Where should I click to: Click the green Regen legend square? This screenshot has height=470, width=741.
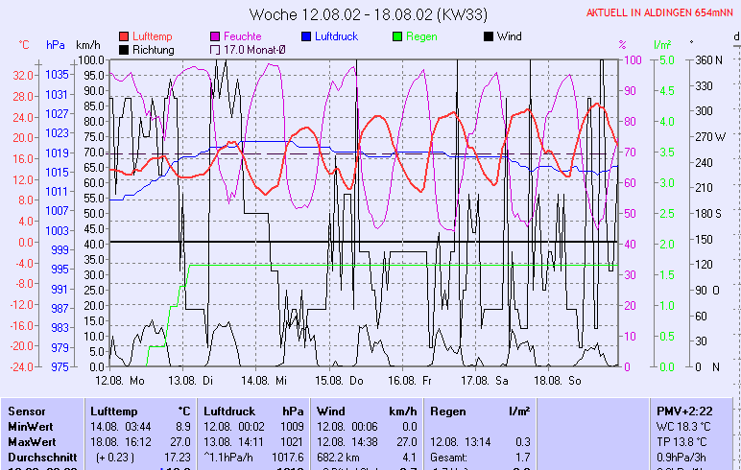[x=398, y=36]
